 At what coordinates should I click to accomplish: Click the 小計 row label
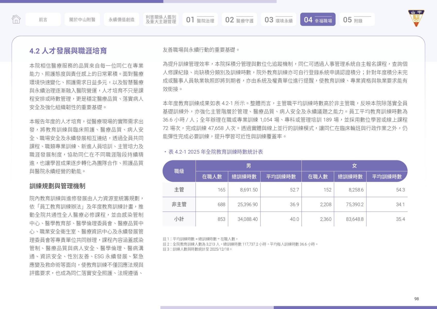coord(179,219)
